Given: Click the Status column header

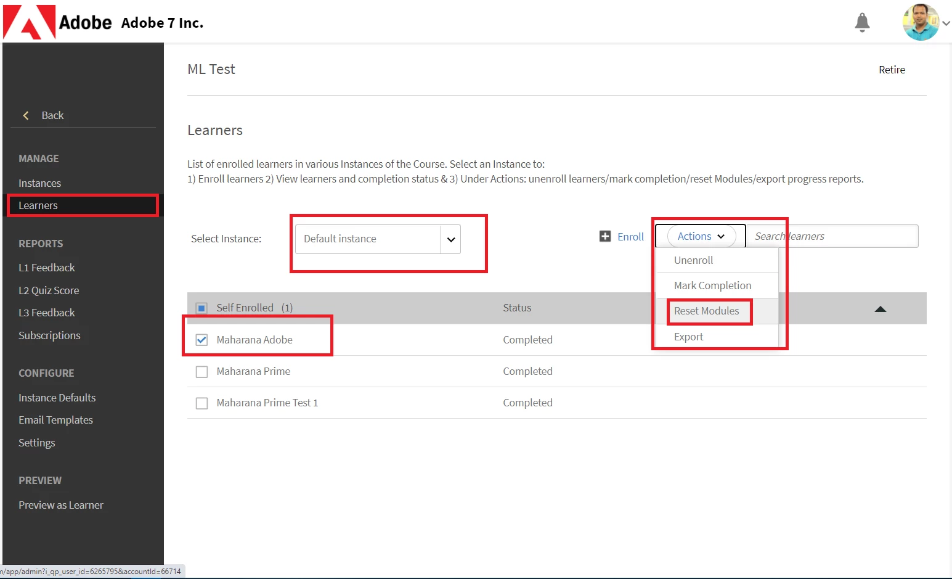Looking at the screenshot, I should (x=517, y=308).
